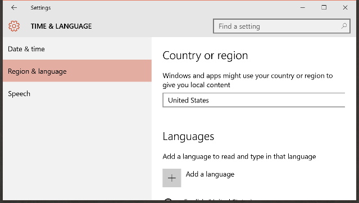Click the local content description text
The height and width of the screenshot is (203, 359).
248,80
